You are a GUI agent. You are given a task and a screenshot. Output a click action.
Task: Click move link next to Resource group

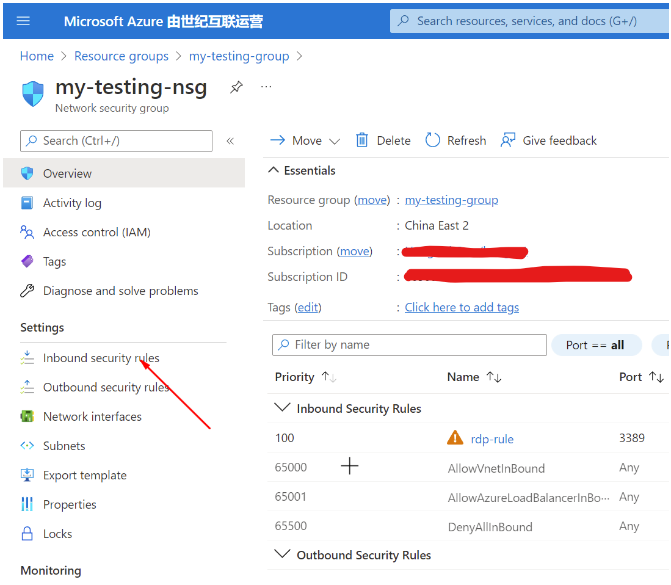coord(372,200)
